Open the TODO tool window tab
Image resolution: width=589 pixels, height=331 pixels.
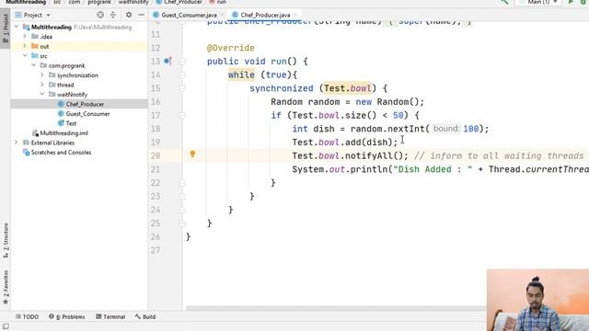27,316
